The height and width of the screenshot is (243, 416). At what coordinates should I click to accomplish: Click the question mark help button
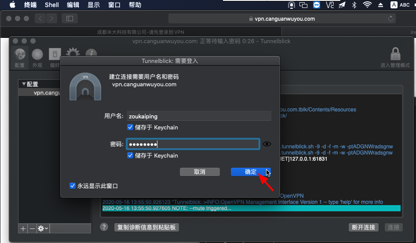pyautogui.click(x=104, y=227)
